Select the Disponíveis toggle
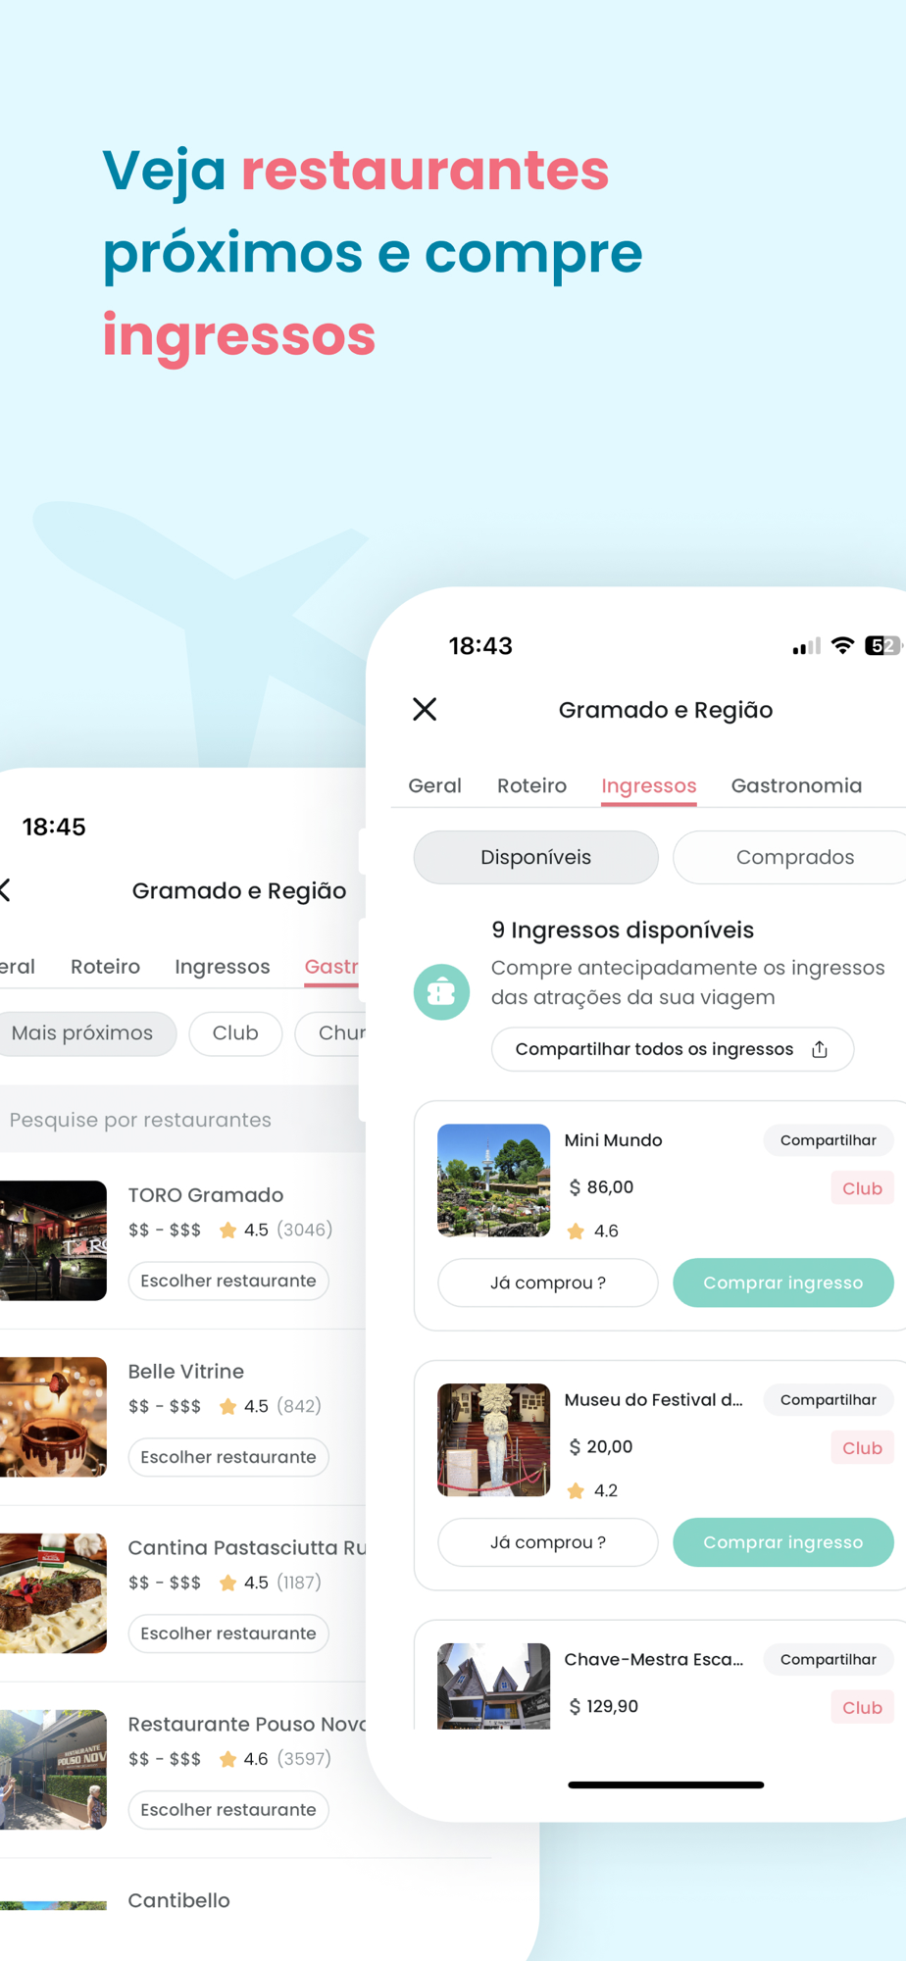 (x=535, y=857)
